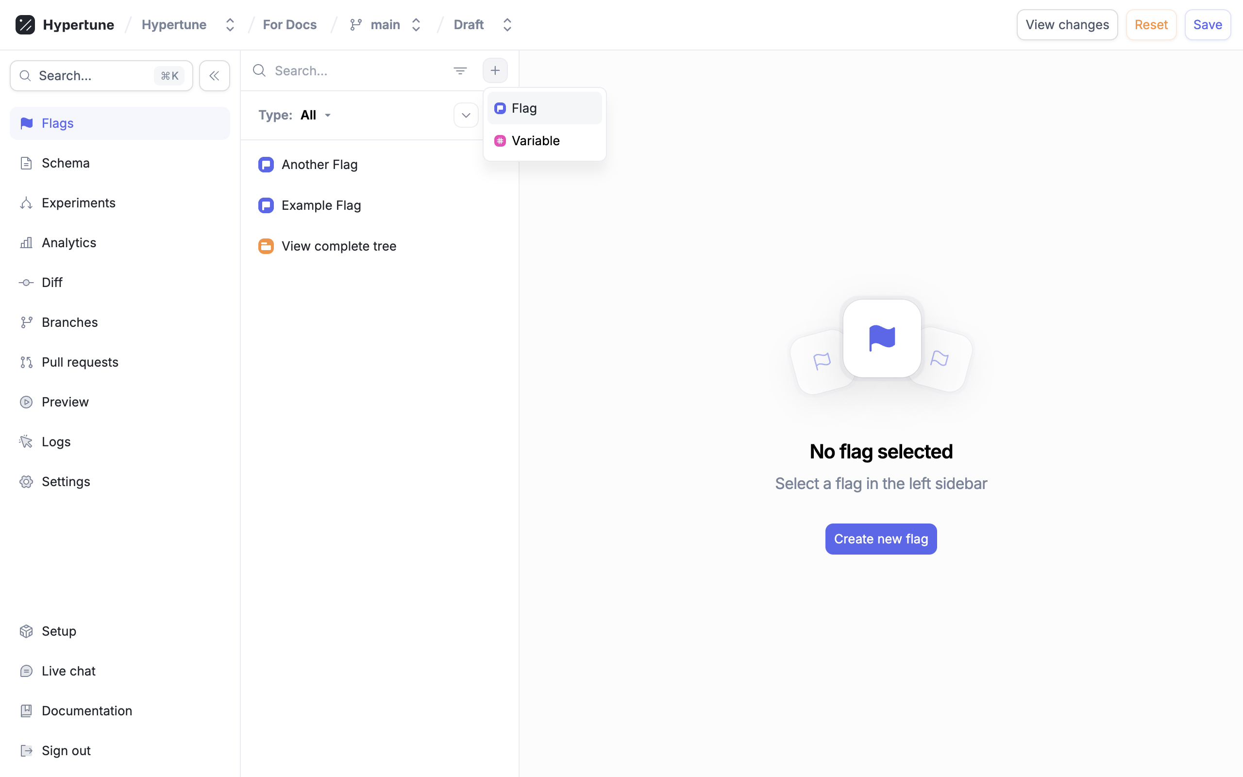Screen dimensions: 1243x777
Task: Click the View changes button
Action: point(1067,25)
